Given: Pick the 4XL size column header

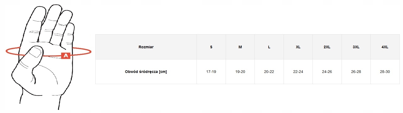Looking at the screenshot, I should [x=385, y=47].
